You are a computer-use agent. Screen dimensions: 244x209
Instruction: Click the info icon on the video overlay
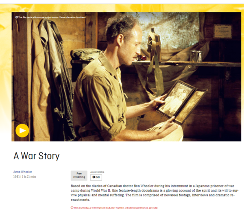click(x=17, y=17)
